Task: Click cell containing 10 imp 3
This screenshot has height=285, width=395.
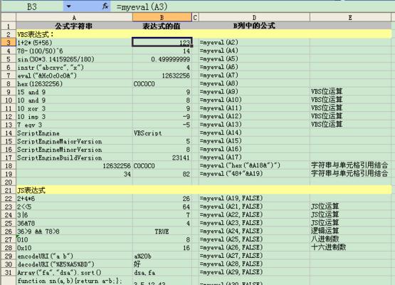Action: (x=74, y=117)
